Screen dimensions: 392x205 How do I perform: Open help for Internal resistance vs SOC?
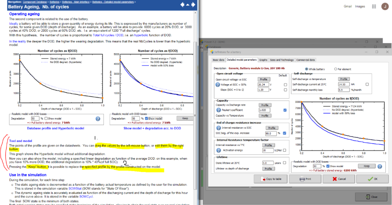coord(218,128)
